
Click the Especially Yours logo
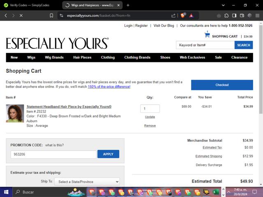[57, 44]
